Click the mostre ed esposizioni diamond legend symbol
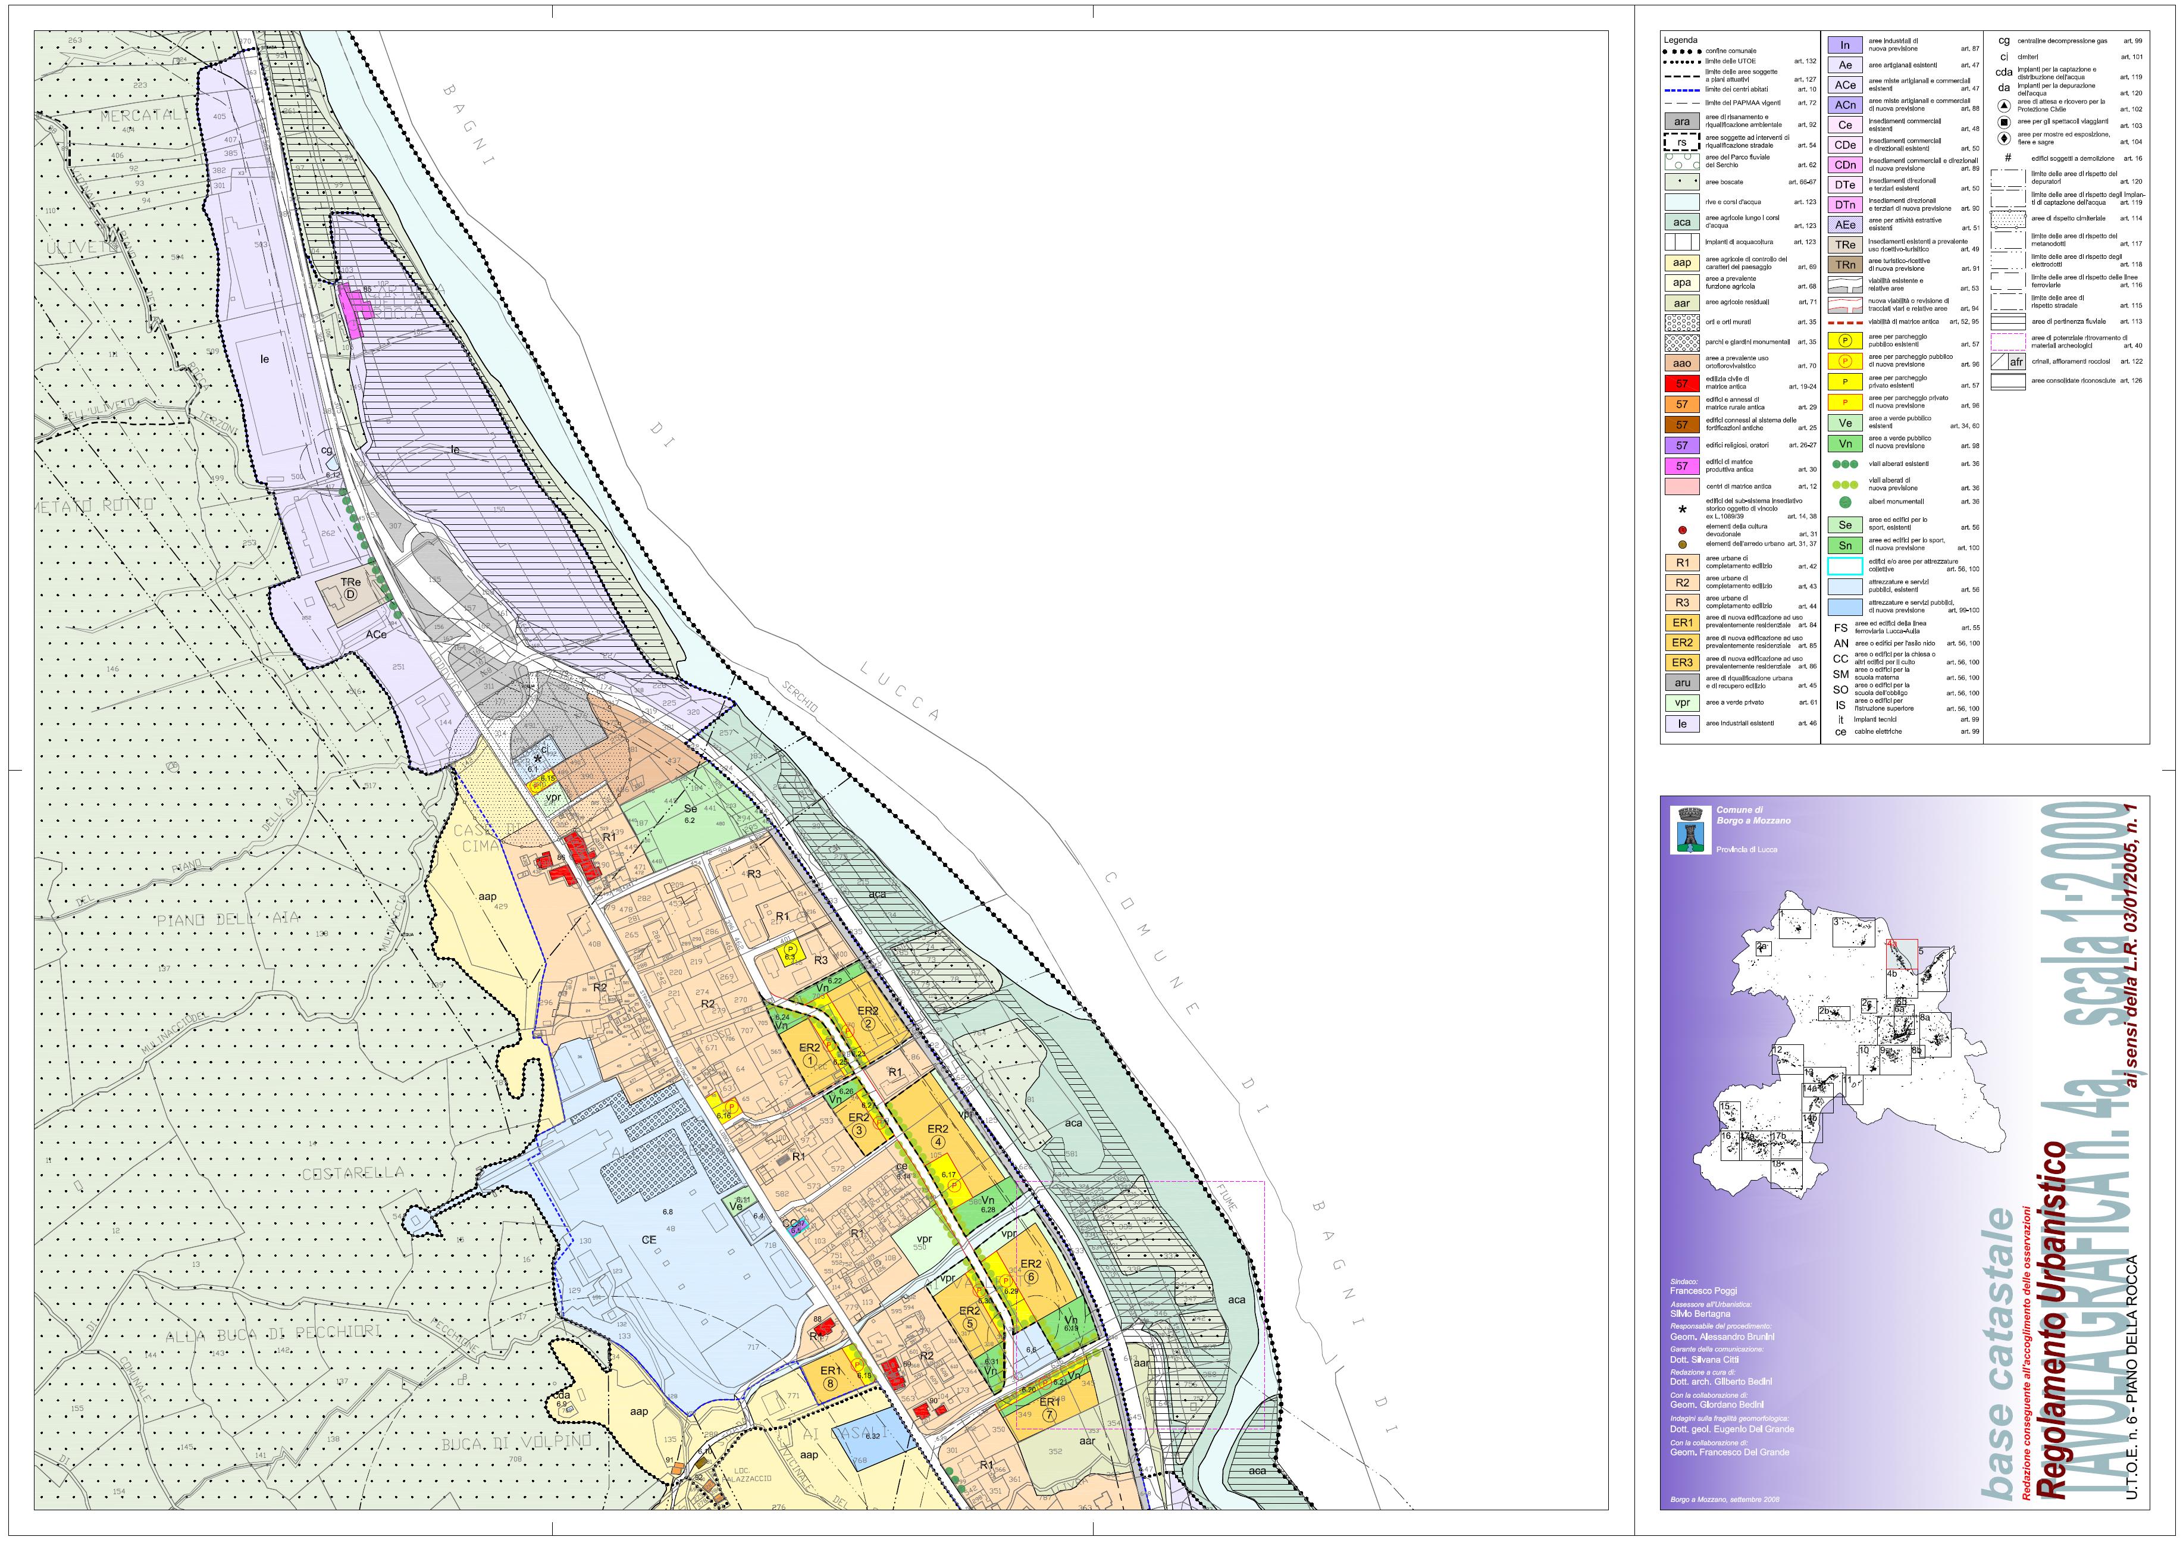 tap(2003, 139)
